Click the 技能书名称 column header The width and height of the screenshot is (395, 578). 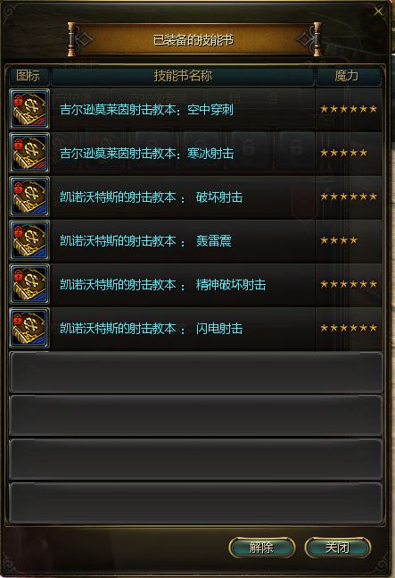click(183, 76)
